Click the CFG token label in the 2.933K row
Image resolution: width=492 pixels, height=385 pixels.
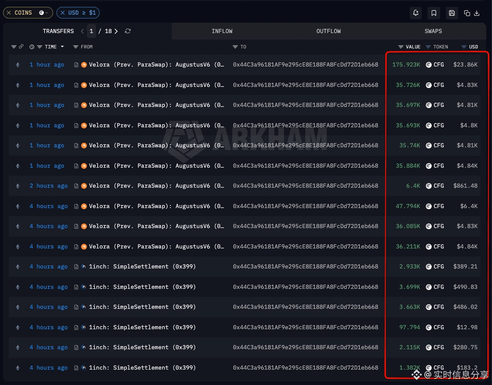click(439, 267)
